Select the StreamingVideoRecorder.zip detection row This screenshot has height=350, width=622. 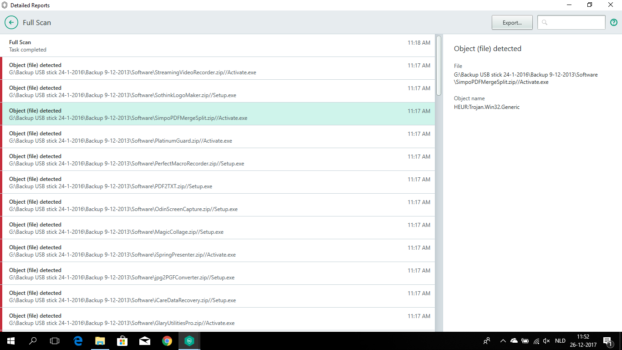click(x=218, y=68)
